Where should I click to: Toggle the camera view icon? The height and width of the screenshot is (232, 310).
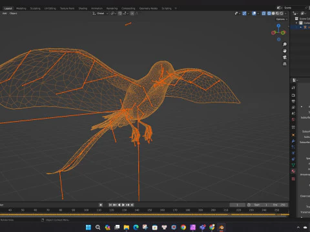tap(285, 57)
